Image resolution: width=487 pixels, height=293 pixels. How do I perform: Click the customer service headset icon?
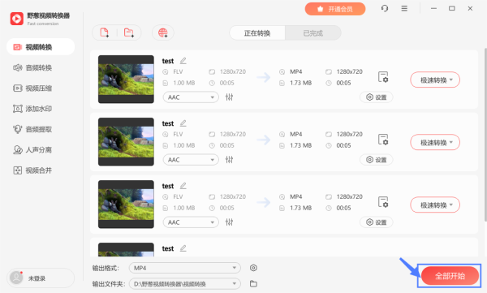385,8
